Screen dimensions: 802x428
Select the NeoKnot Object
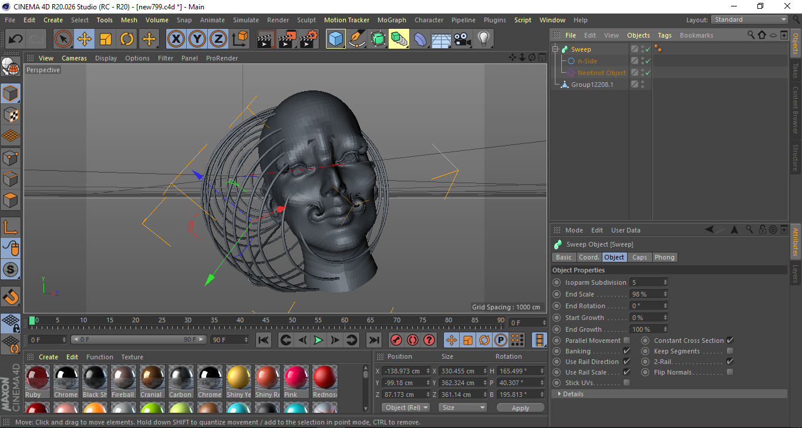click(602, 73)
